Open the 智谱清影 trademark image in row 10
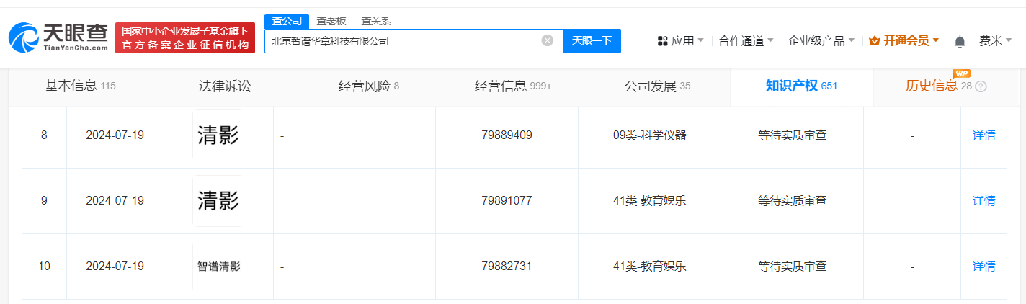 pos(218,267)
